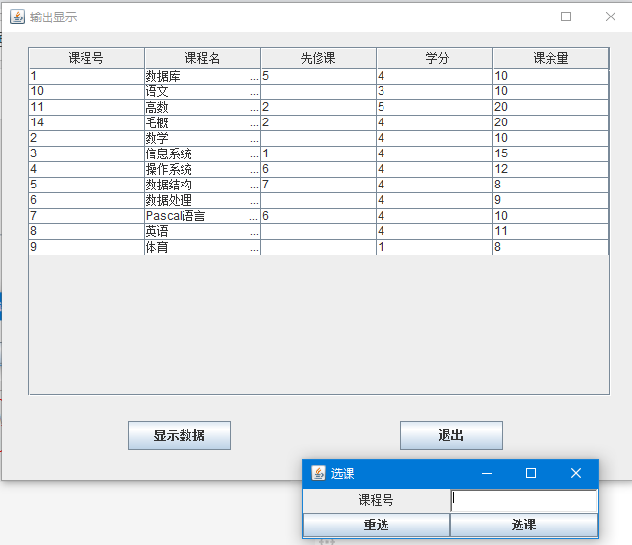Select the 数据库 course name cell
The width and height of the screenshot is (632, 545).
202,76
